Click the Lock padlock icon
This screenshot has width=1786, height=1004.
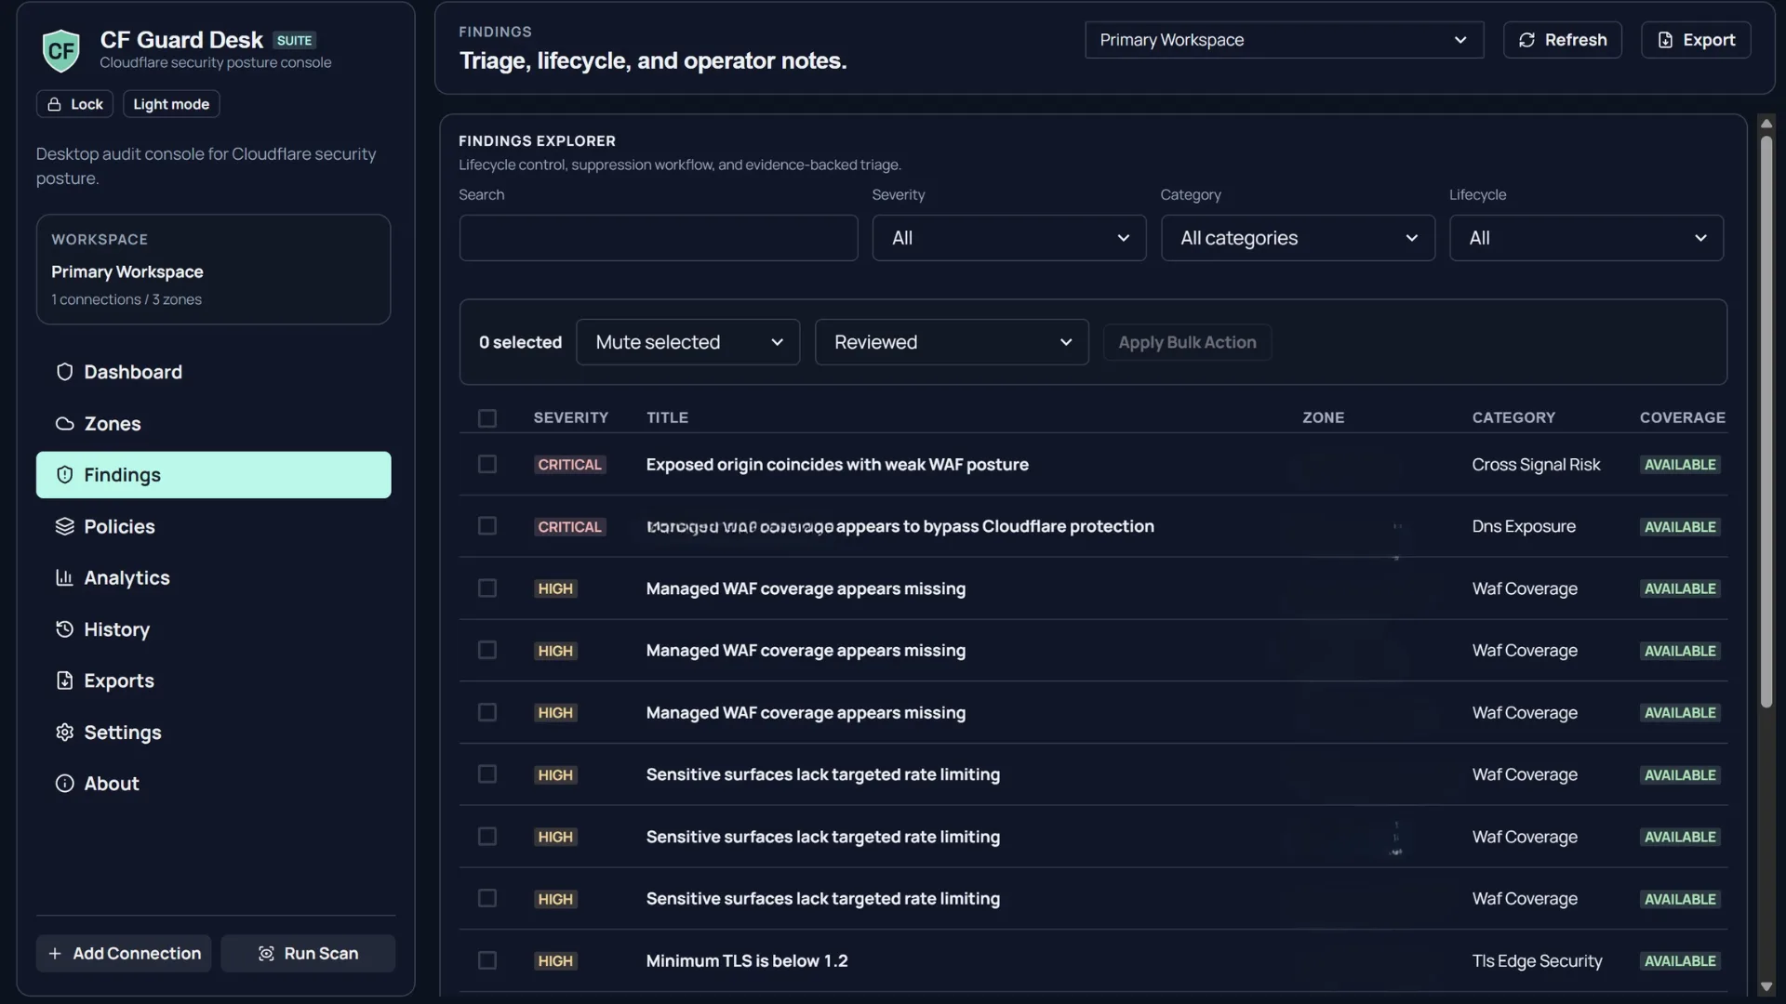(54, 104)
